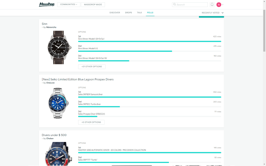Image resolution: width=266 pixels, height=166 pixels.
Task: Open the Recently Voted sort dropdown
Action: point(213,13)
